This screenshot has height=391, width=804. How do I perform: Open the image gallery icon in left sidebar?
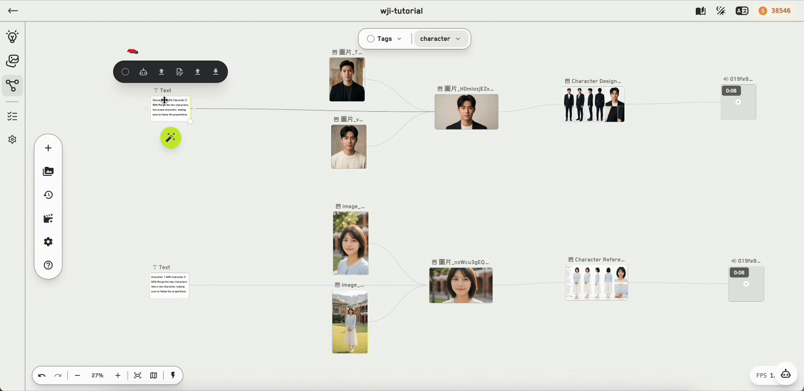coord(12,60)
